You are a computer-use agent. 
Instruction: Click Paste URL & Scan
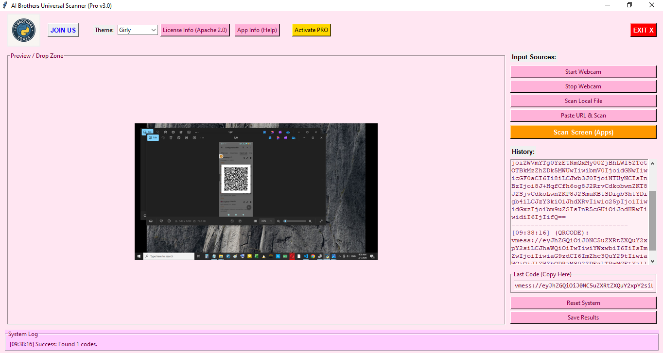coord(583,116)
